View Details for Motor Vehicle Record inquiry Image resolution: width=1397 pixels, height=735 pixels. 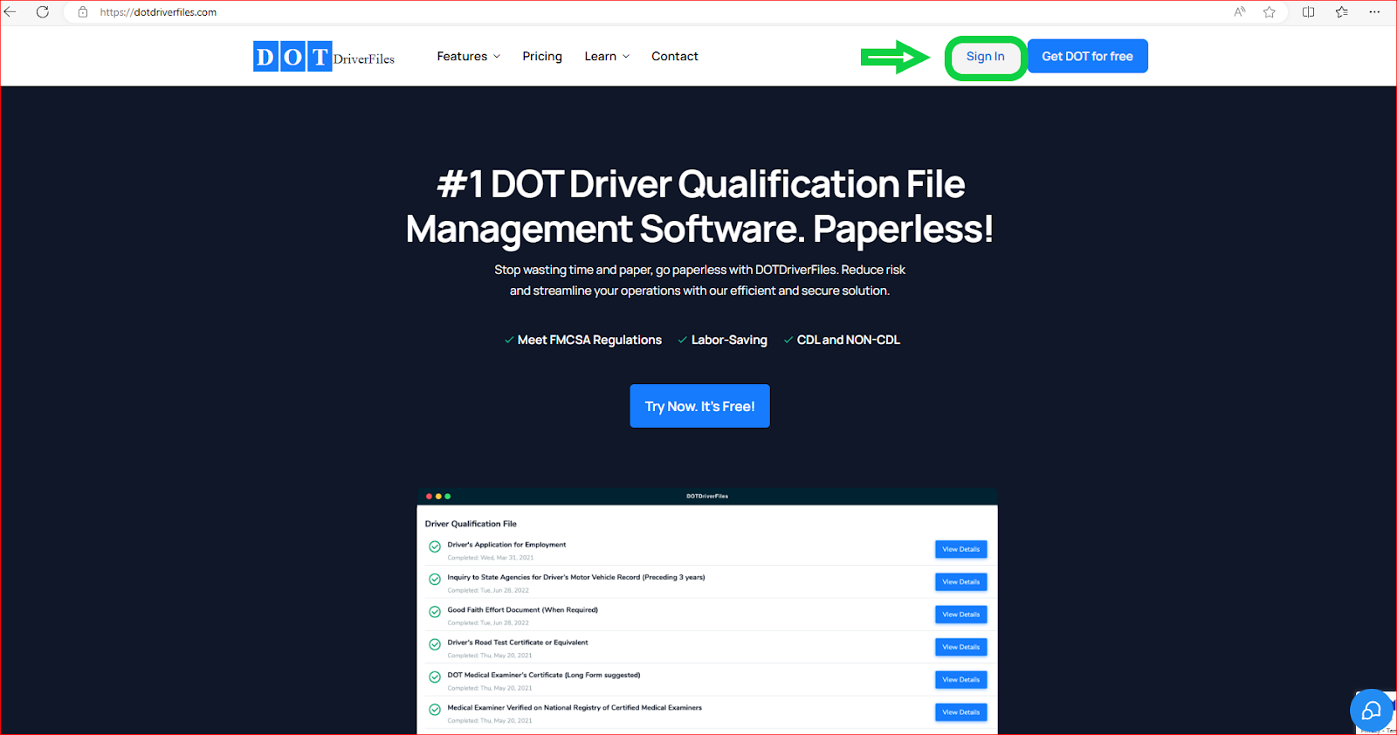(961, 581)
